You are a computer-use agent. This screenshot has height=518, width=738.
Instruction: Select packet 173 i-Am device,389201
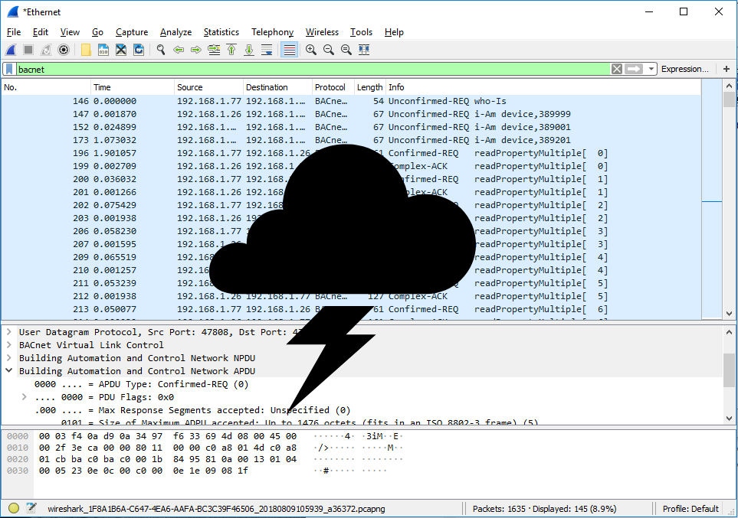point(351,140)
